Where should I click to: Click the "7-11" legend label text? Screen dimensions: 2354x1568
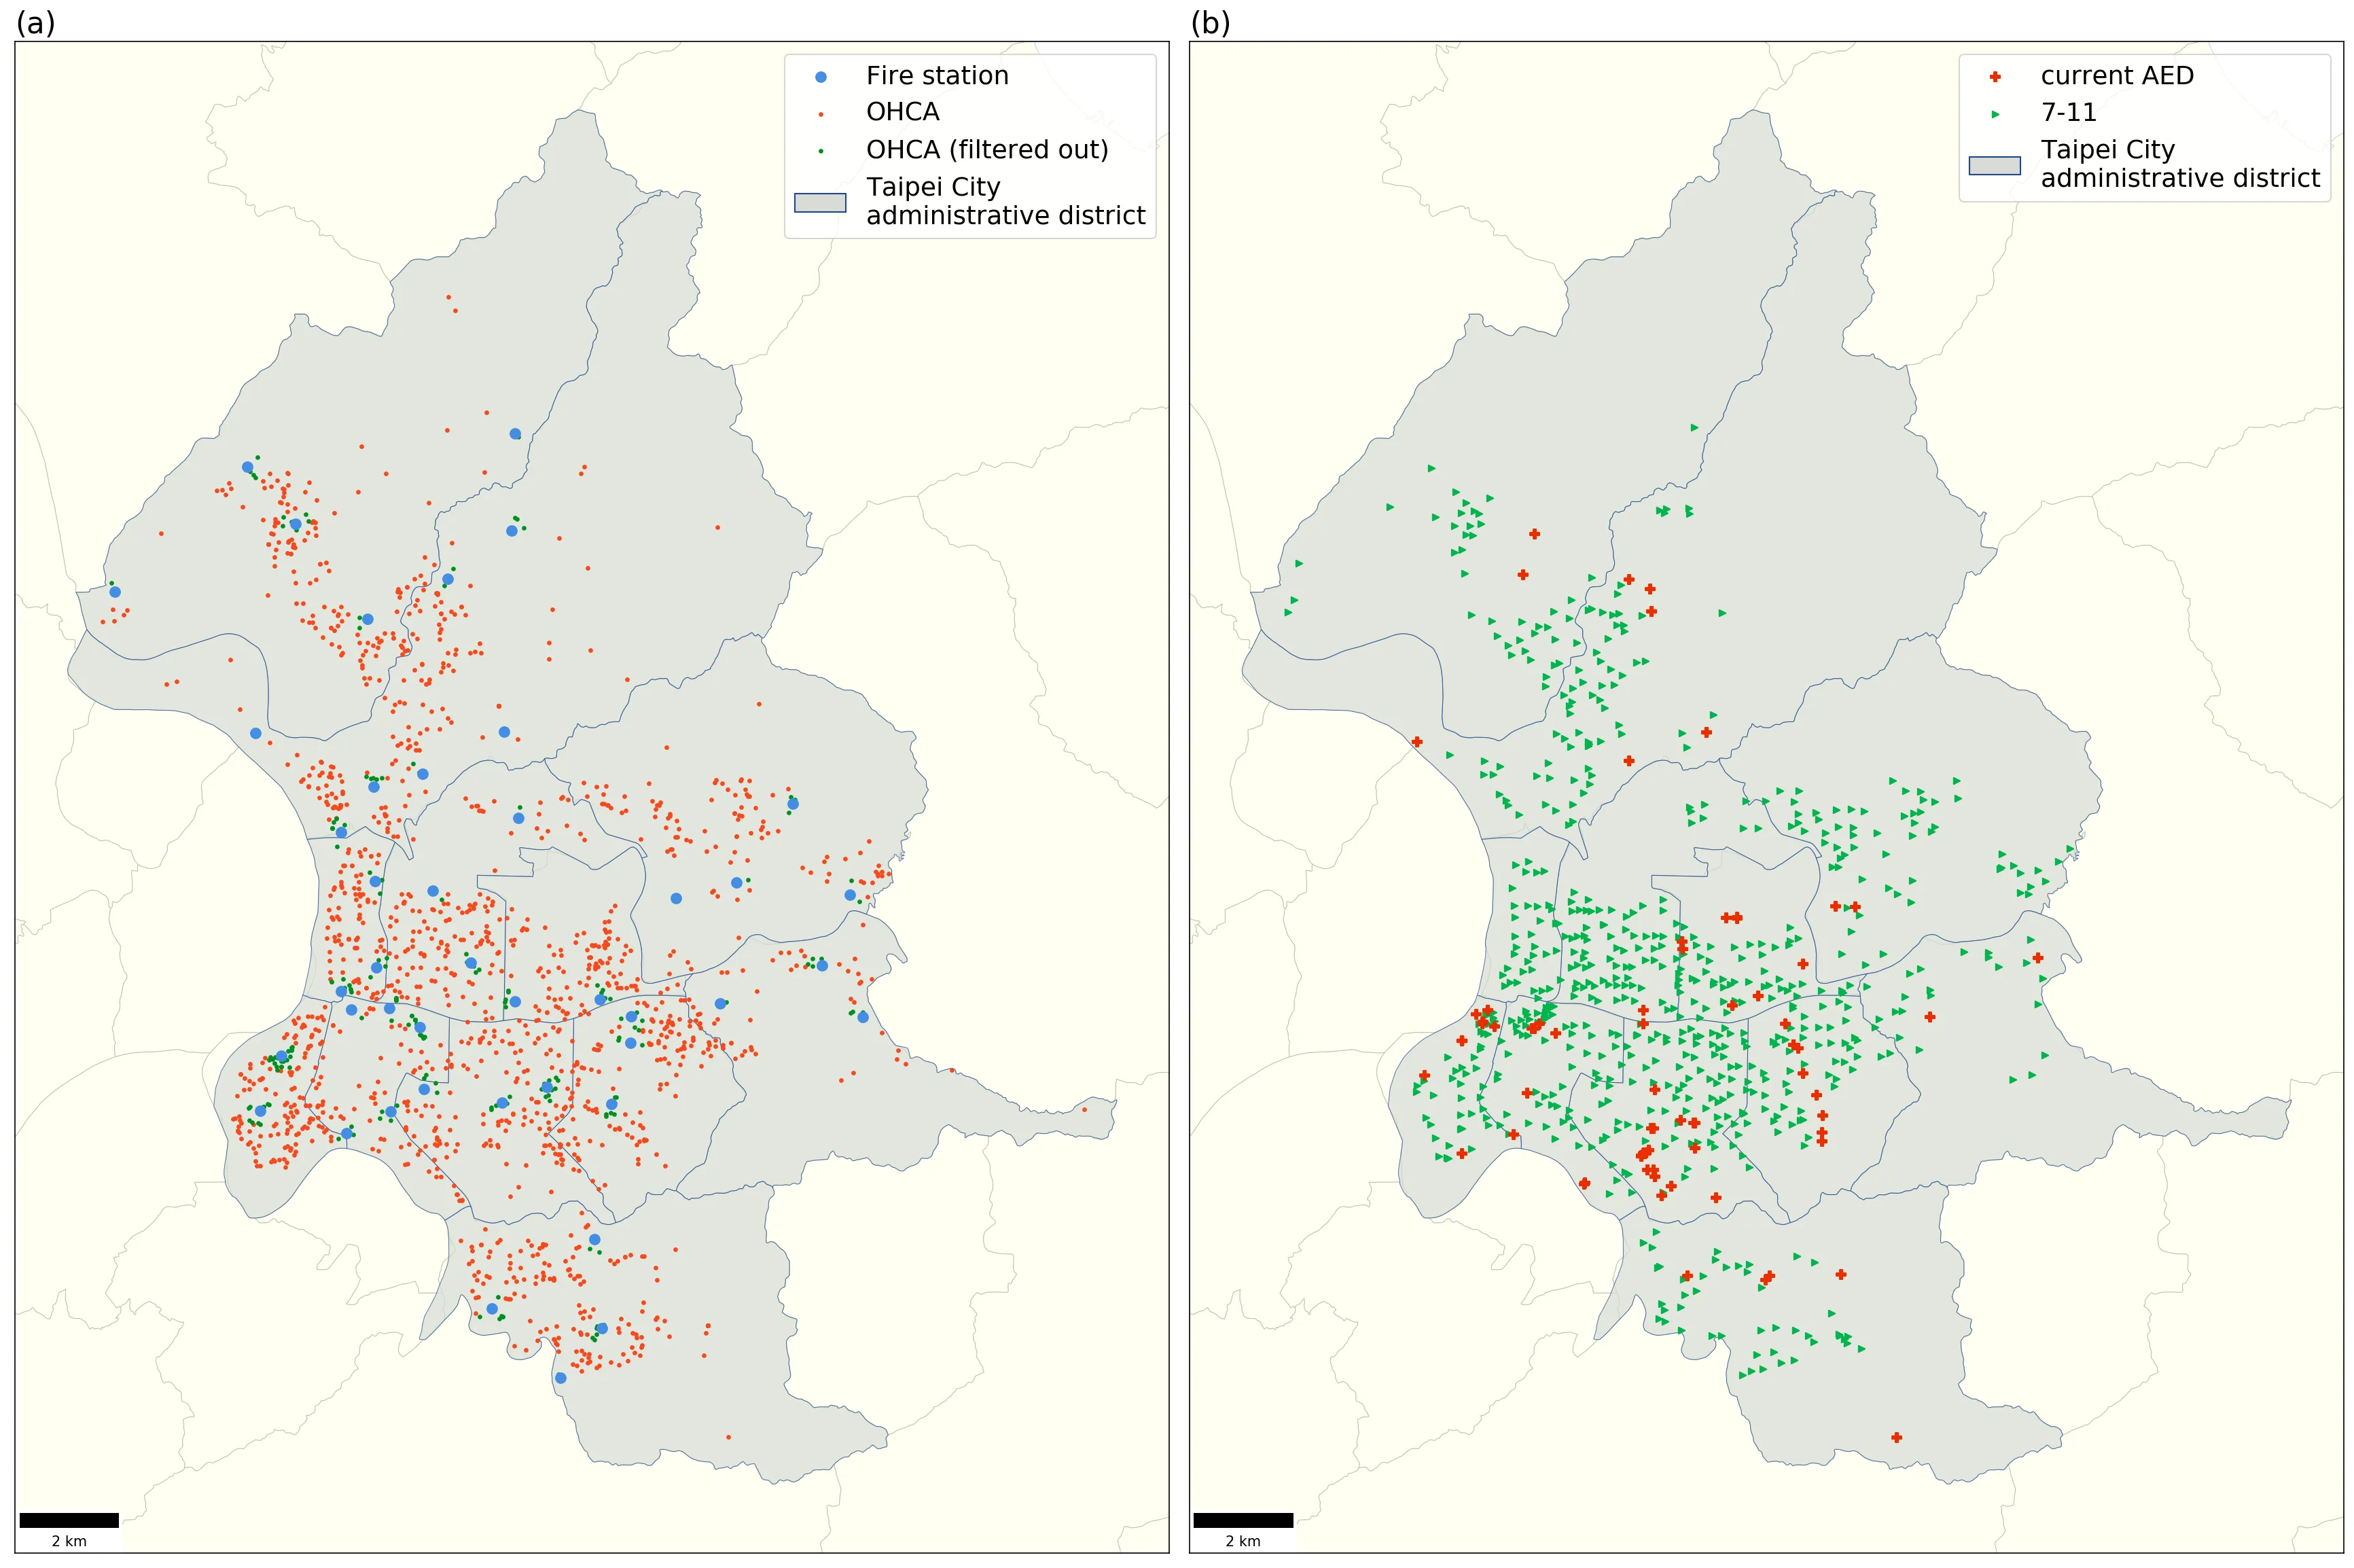pos(2068,113)
